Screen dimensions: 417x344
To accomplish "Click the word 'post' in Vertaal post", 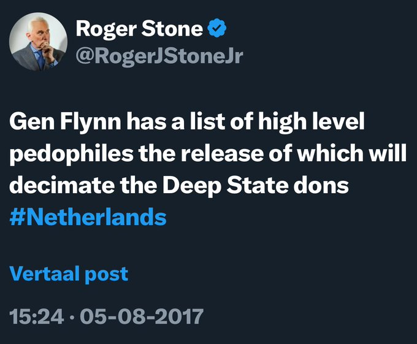I will click(x=106, y=275).
